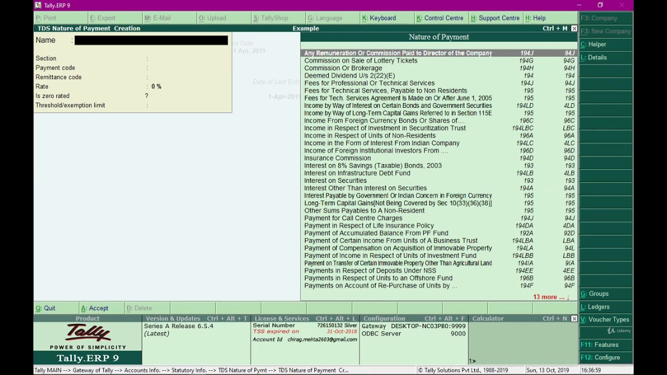Screen dimensions: 667x375
Task: Select 'Deemed Dividend U/s 2(22)(E)'
Action: (x=439, y=76)
